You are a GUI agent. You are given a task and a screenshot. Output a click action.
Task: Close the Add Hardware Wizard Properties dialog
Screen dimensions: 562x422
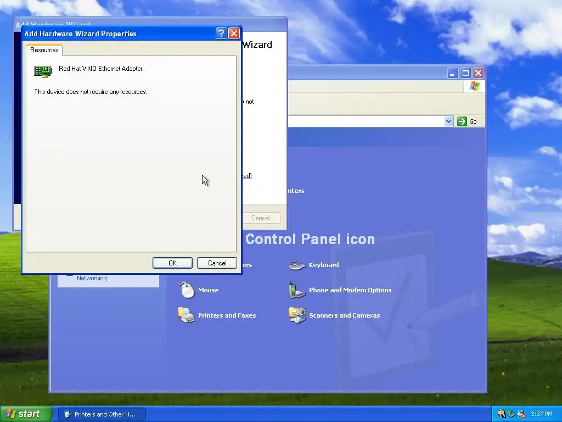234,34
